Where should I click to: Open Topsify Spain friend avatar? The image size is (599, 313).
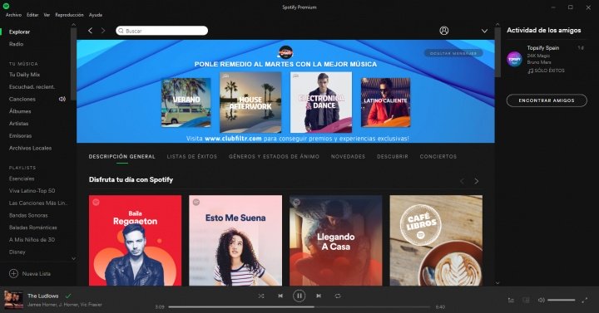point(515,59)
